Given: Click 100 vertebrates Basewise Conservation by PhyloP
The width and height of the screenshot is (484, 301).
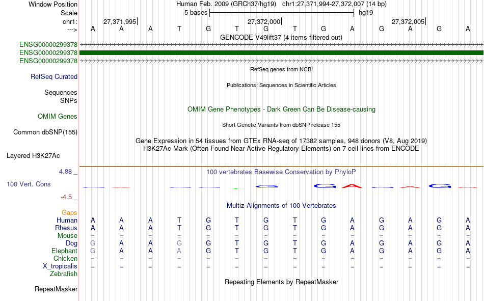Looking at the screenshot, I should coord(281,172).
